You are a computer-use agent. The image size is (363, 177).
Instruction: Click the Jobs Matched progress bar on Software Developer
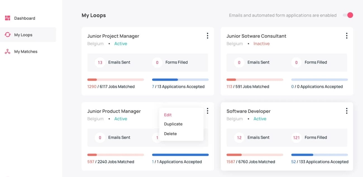(x=255, y=155)
